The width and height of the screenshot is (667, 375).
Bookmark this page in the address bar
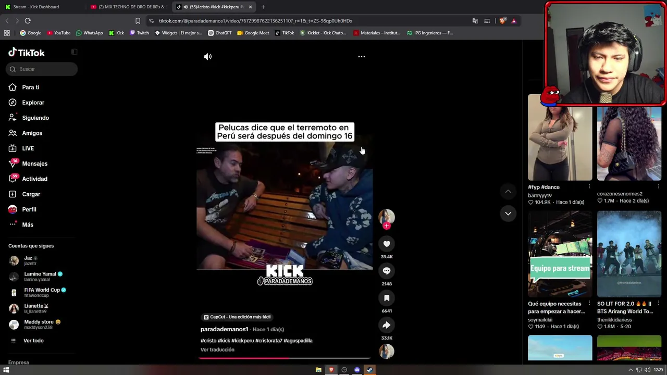point(138,21)
